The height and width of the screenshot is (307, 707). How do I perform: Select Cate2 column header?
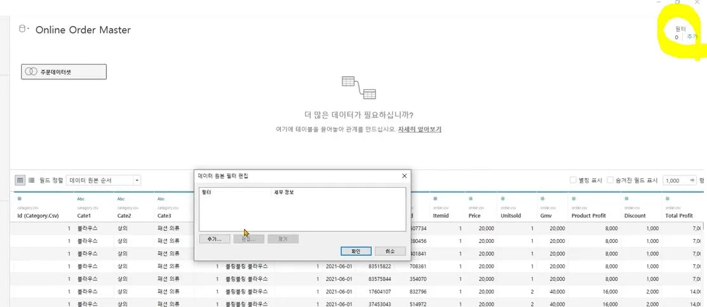(125, 216)
